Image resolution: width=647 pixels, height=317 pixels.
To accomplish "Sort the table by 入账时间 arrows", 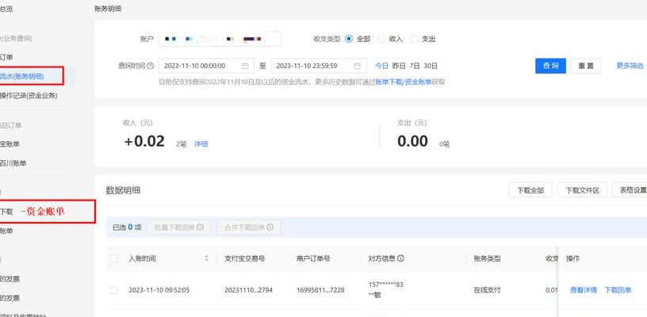I will click(206, 258).
